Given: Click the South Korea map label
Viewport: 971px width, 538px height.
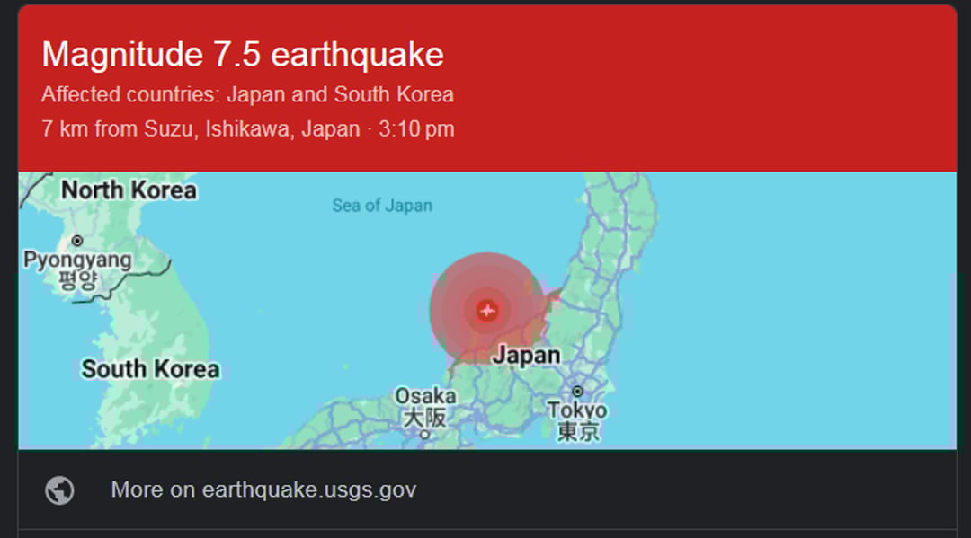Looking at the screenshot, I should (150, 369).
